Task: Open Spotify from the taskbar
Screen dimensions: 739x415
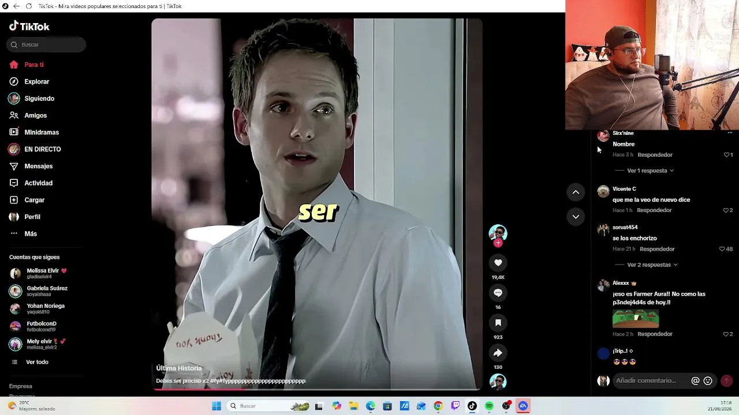Action: pos(489,406)
